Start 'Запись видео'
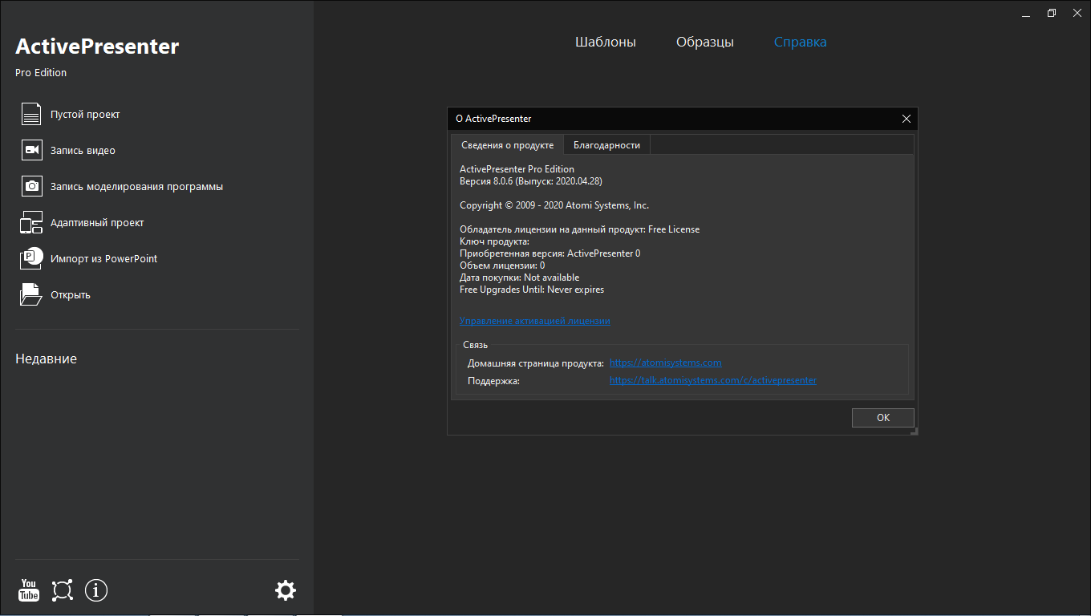Viewport: 1091px width, 616px height. 83,151
